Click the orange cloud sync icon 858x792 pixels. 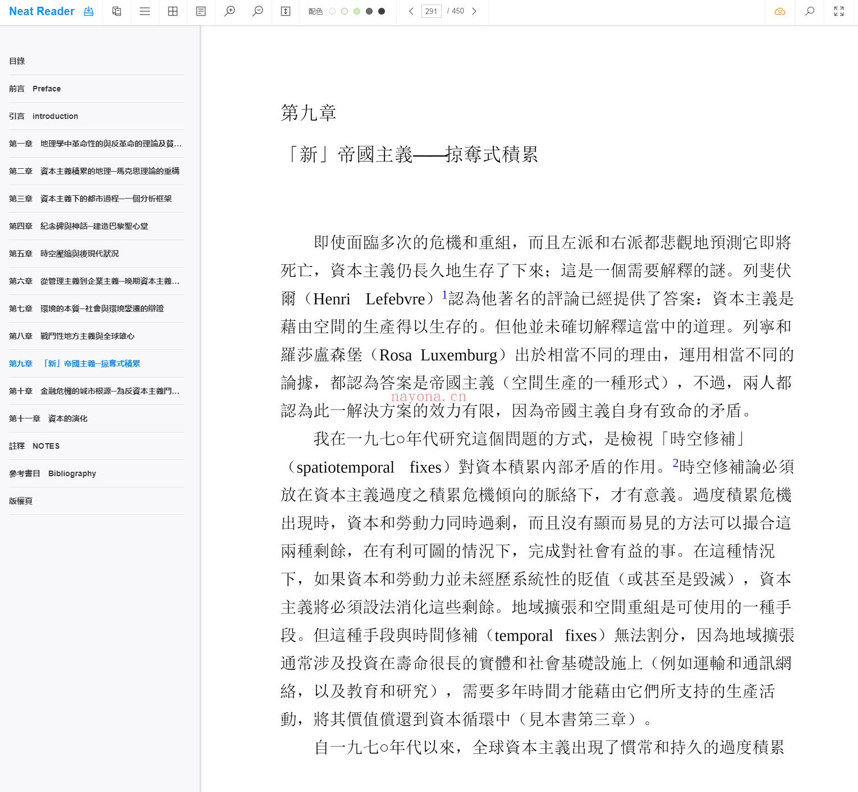(x=780, y=11)
